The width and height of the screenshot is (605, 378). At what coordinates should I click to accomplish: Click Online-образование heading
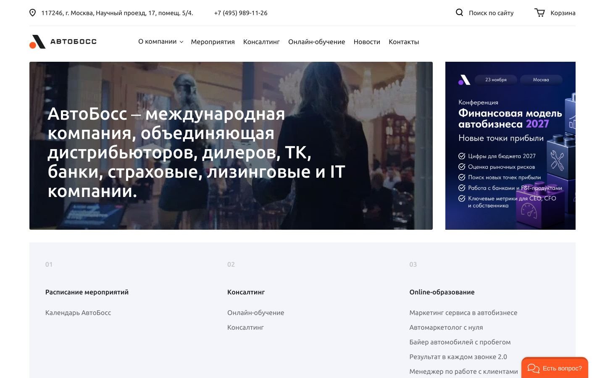442,292
